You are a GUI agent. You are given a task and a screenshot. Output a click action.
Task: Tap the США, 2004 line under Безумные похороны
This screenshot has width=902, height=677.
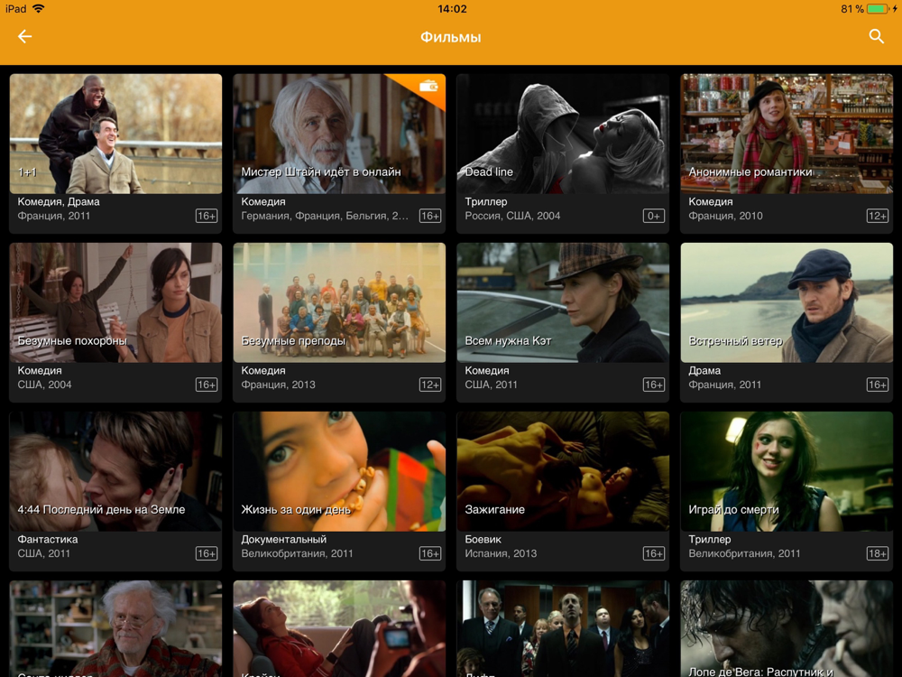(44, 385)
